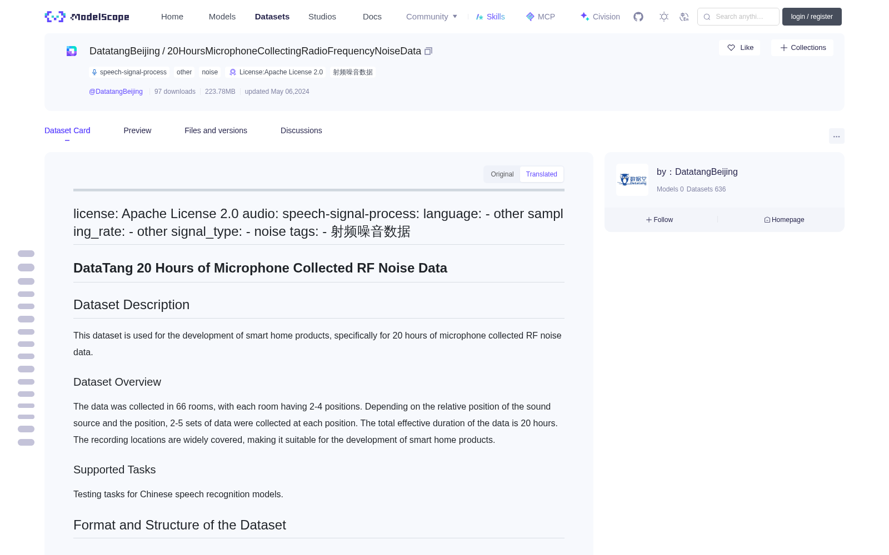This screenshot has width=889, height=555.
Task: Click the magnifier icon in search box
Action: (707, 17)
